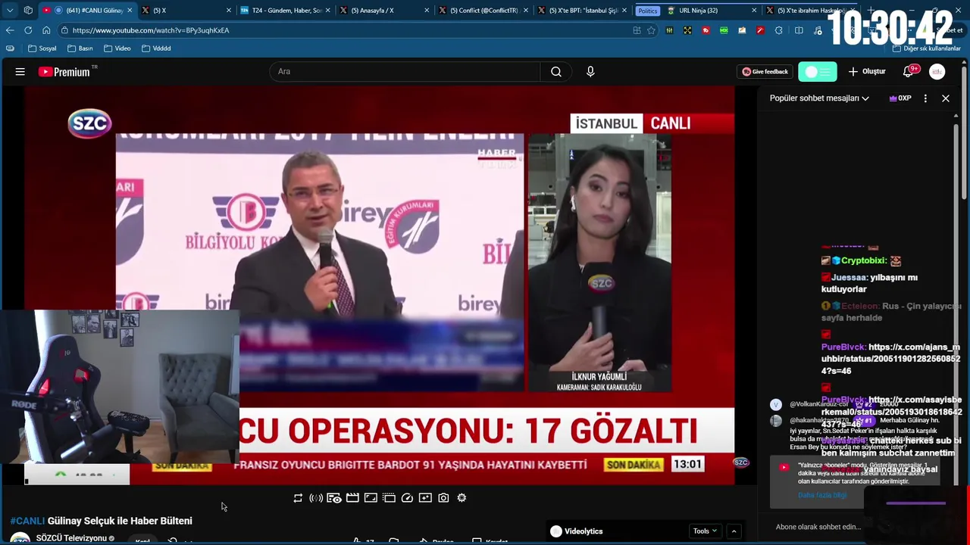970x545 pixels.
Task: Open the Video bookmarks folder
Action: coord(117,48)
